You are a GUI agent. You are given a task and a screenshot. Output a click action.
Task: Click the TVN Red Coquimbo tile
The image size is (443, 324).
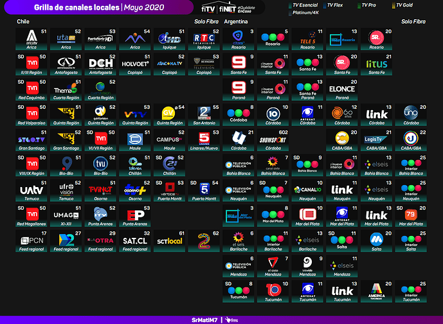[x=32, y=89]
